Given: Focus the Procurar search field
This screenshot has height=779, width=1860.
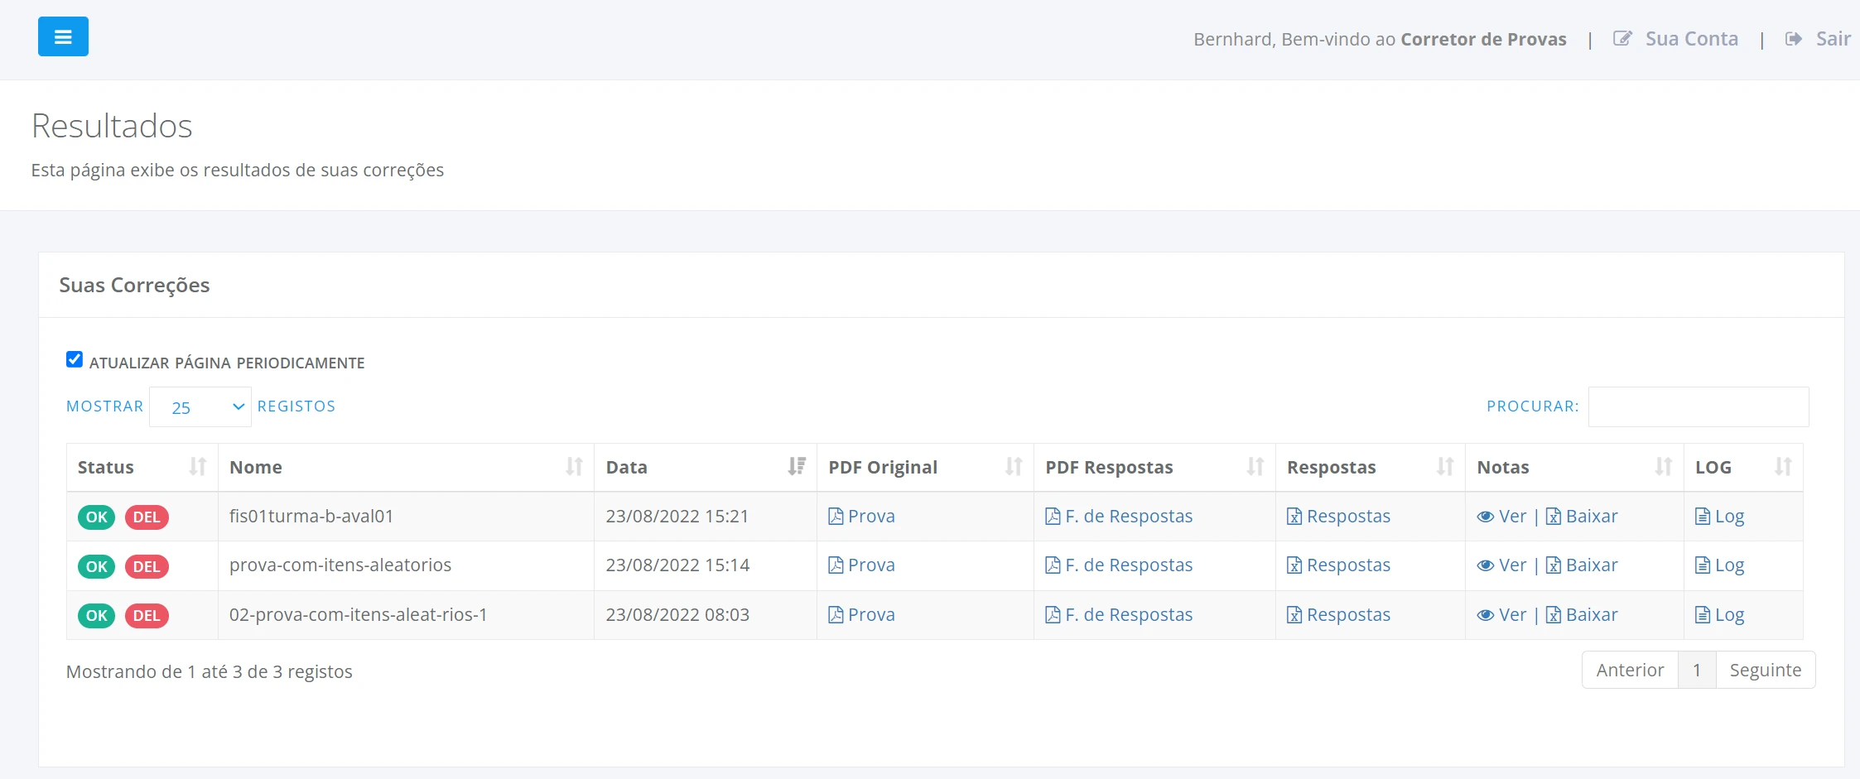Looking at the screenshot, I should pyautogui.click(x=1698, y=407).
